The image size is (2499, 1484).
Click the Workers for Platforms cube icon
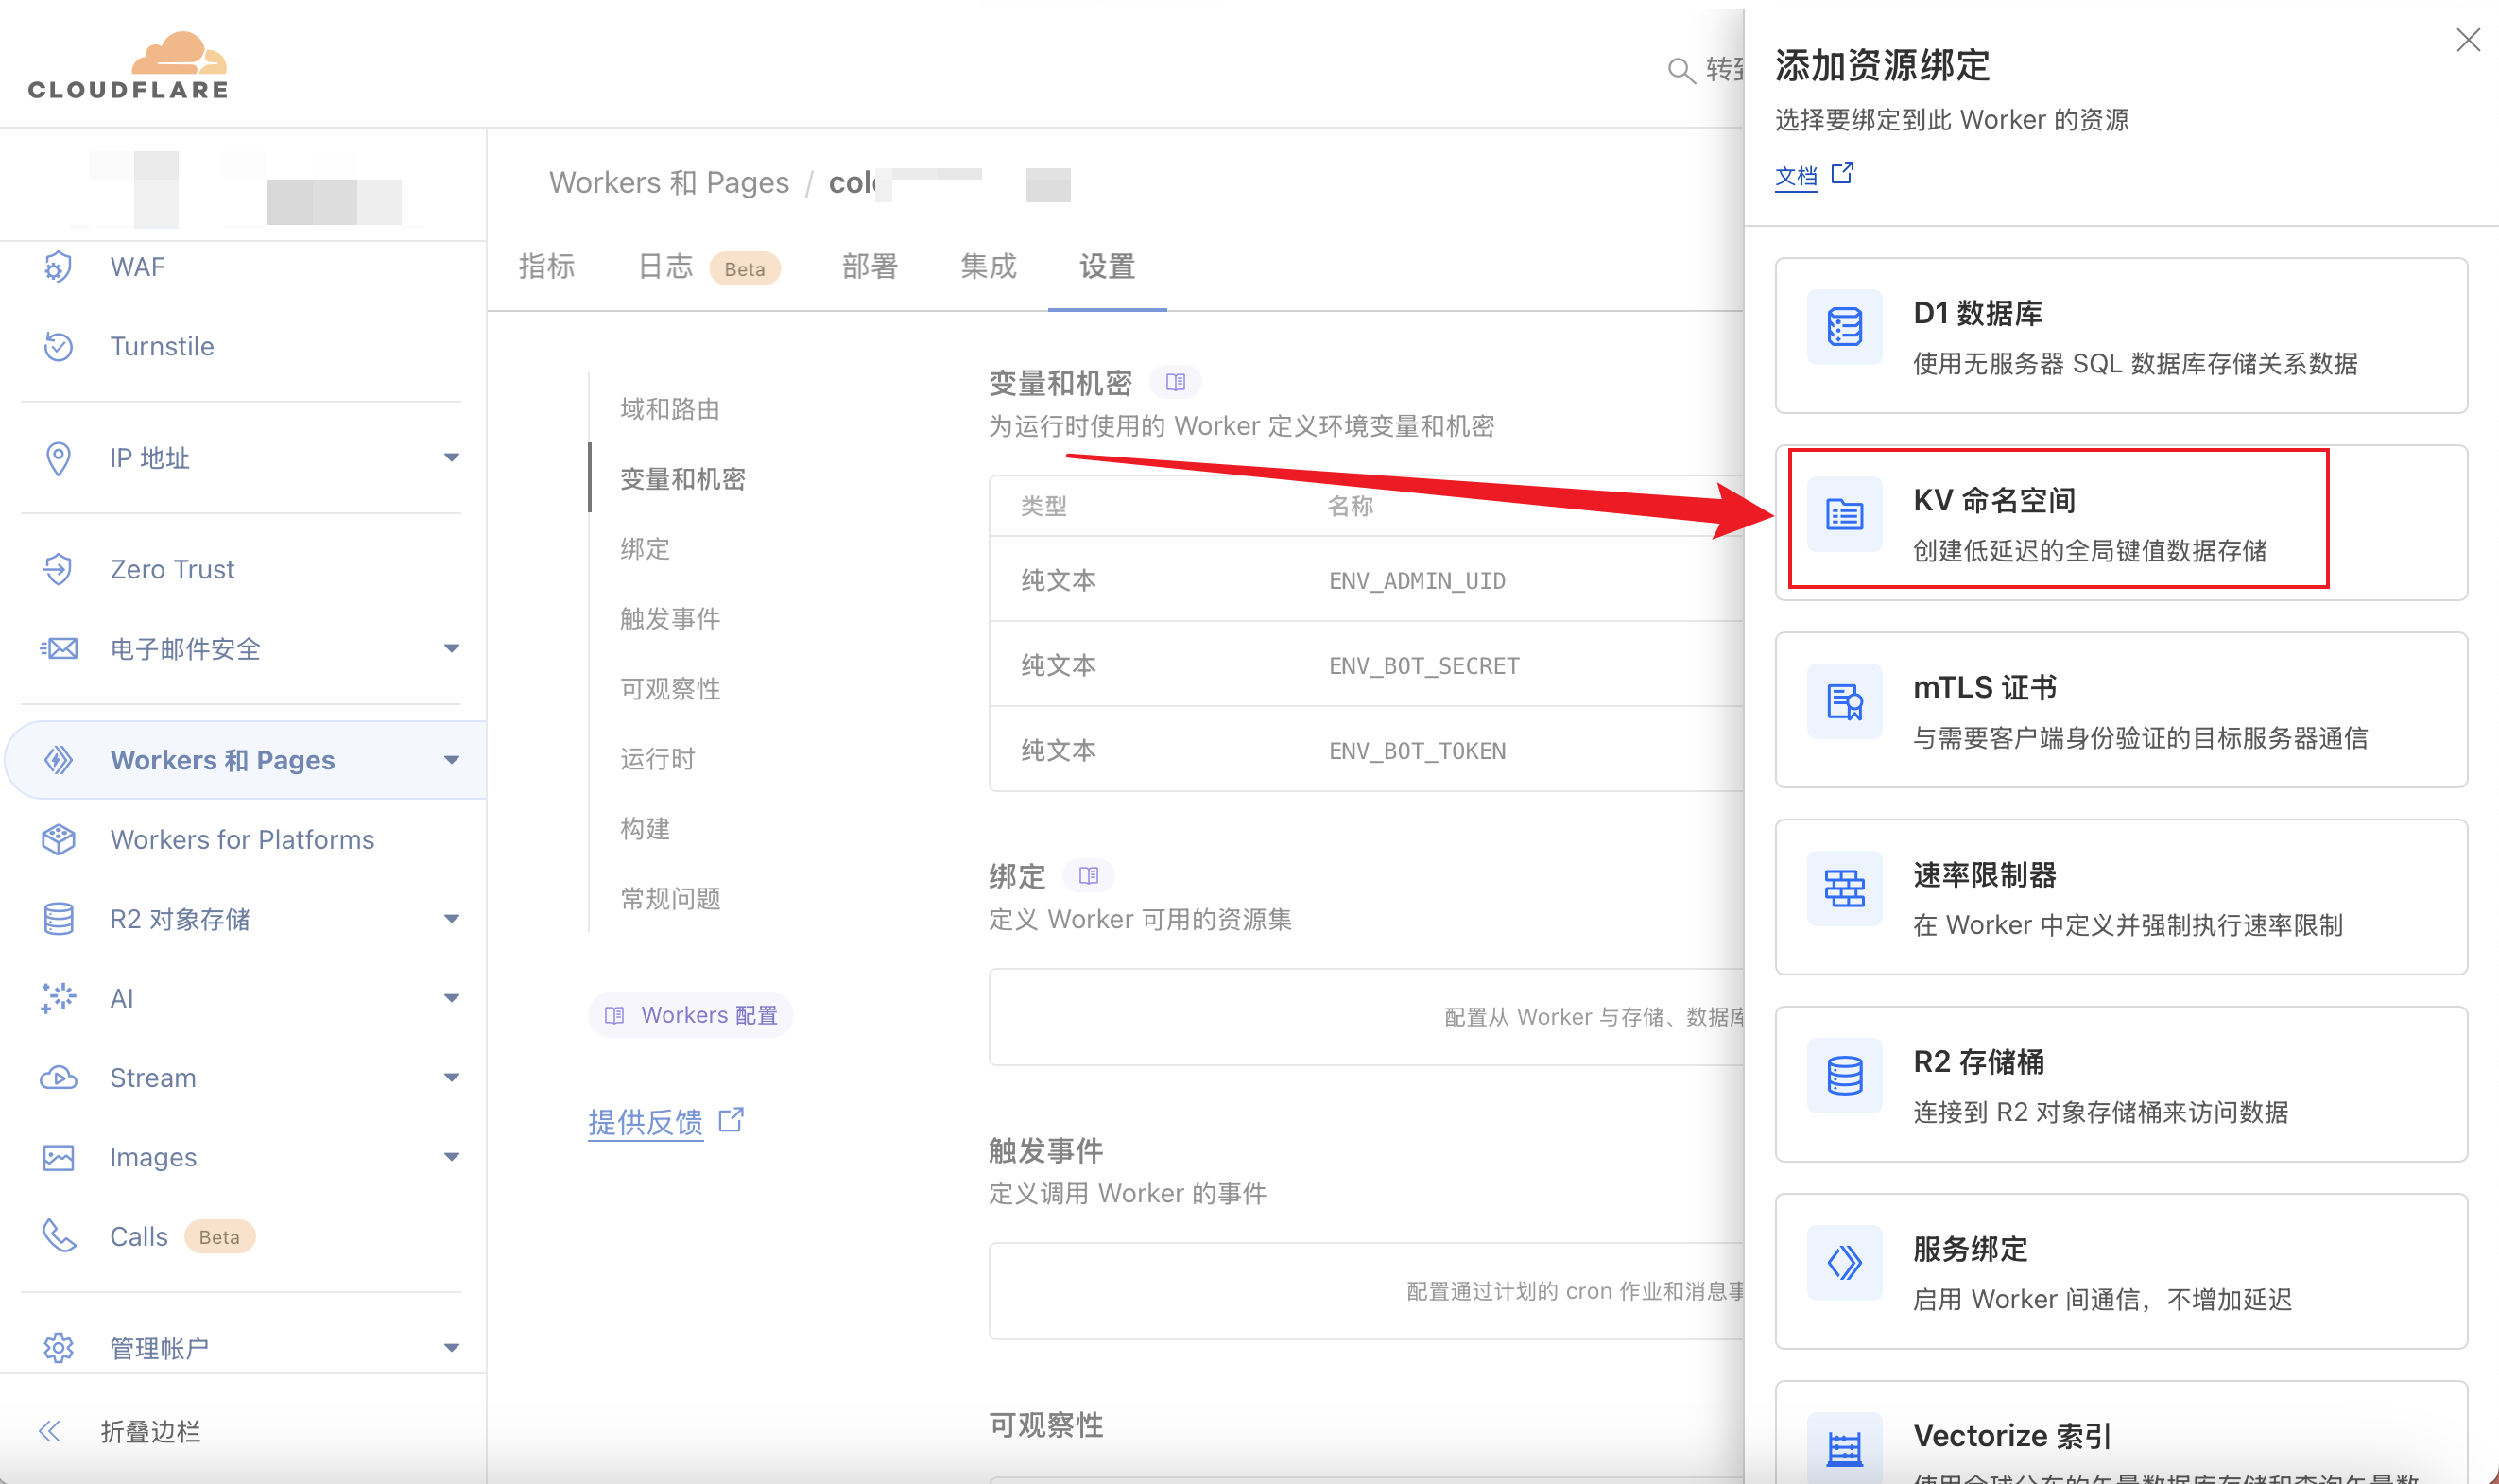point(58,839)
